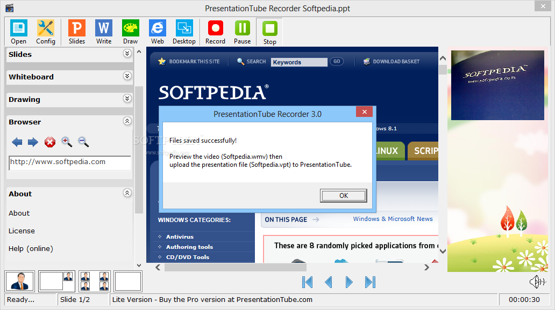This screenshot has width=555, height=310.
Task: Choose Desktop capture mode
Action: pos(184,32)
